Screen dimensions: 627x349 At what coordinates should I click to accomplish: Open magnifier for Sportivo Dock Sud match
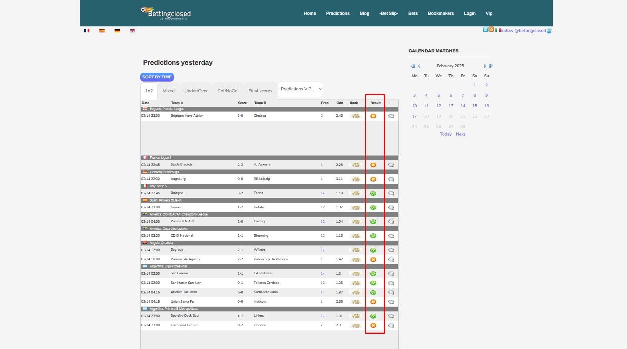(x=391, y=316)
